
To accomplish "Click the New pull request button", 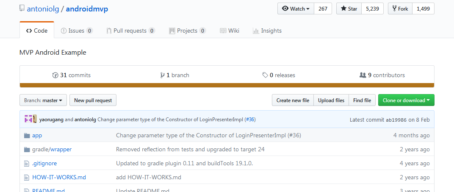I will 93,100.
